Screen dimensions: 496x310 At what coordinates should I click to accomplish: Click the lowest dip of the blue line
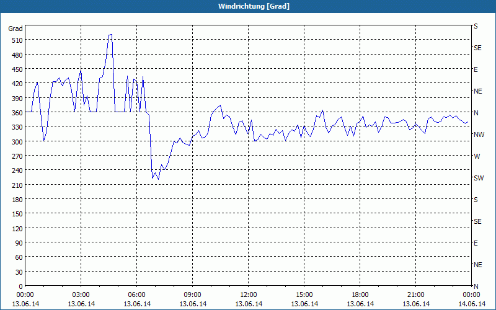[x=158, y=179]
